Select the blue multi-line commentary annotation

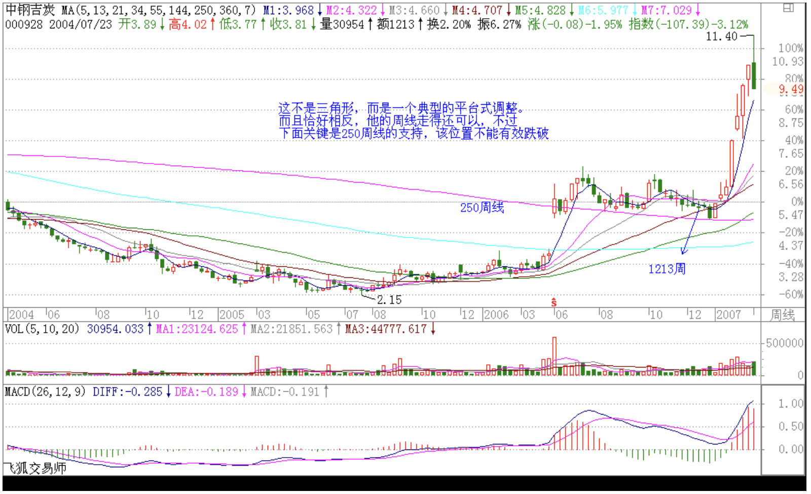(413, 121)
